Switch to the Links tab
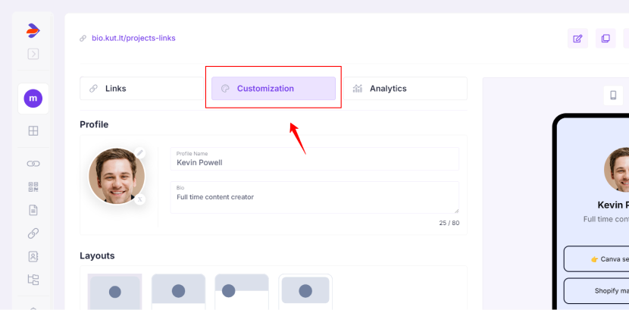 point(142,89)
